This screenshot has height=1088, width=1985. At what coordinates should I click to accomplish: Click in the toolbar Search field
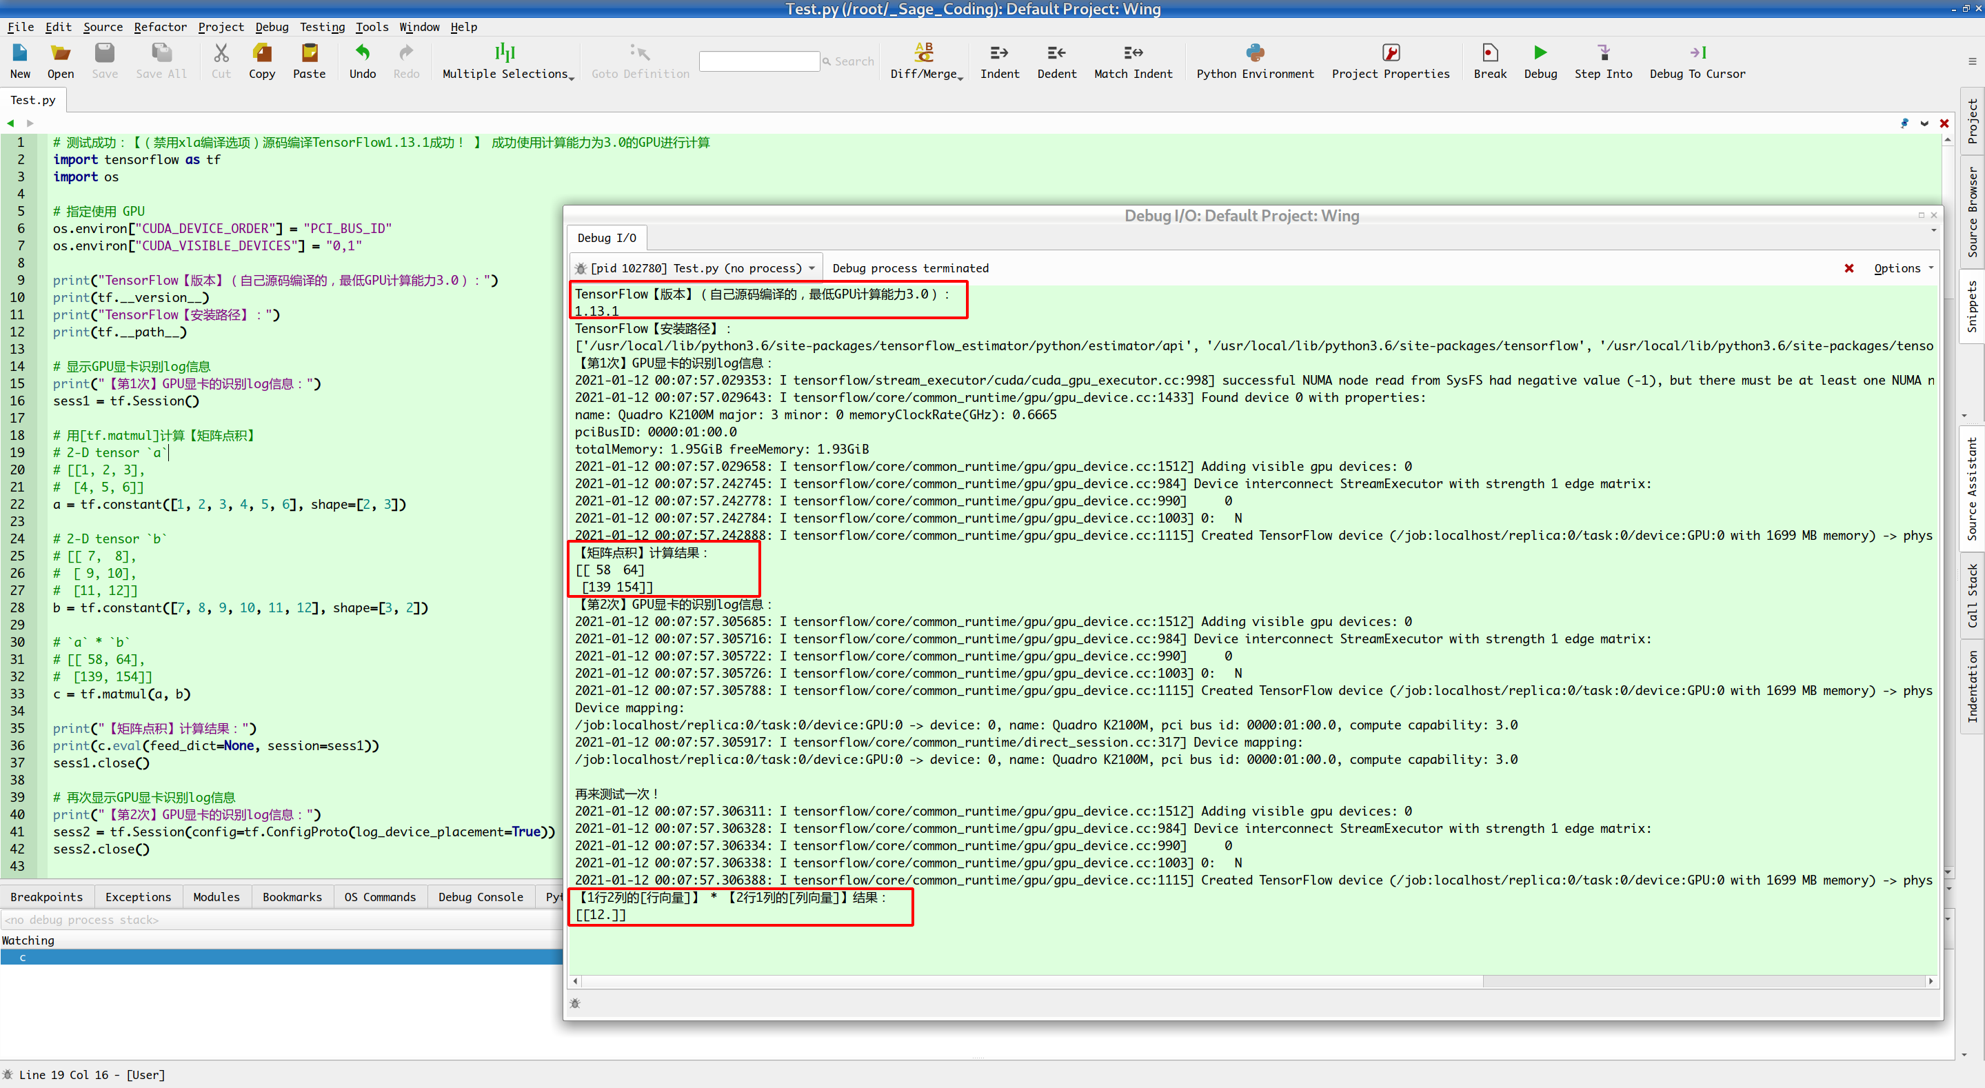[x=758, y=61]
